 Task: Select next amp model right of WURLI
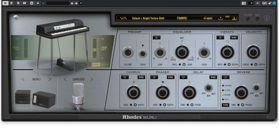50,79
